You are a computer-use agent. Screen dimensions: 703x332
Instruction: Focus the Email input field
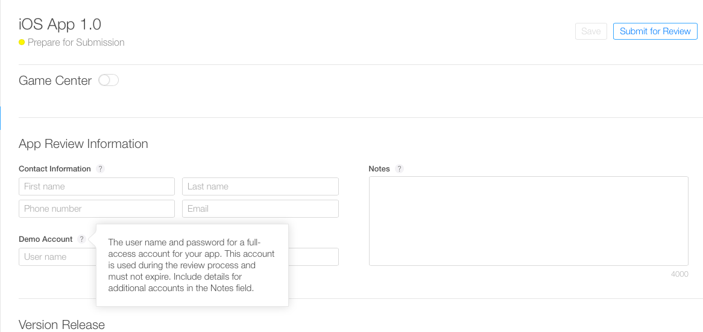[260, 209]
